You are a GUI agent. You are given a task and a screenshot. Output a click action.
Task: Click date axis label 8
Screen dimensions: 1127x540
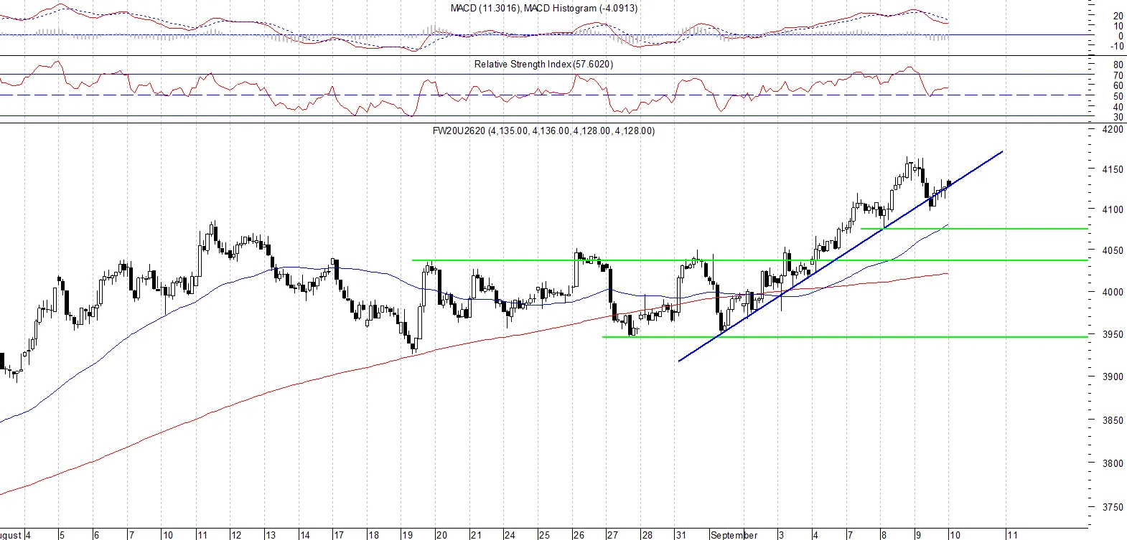click(884, 535)
